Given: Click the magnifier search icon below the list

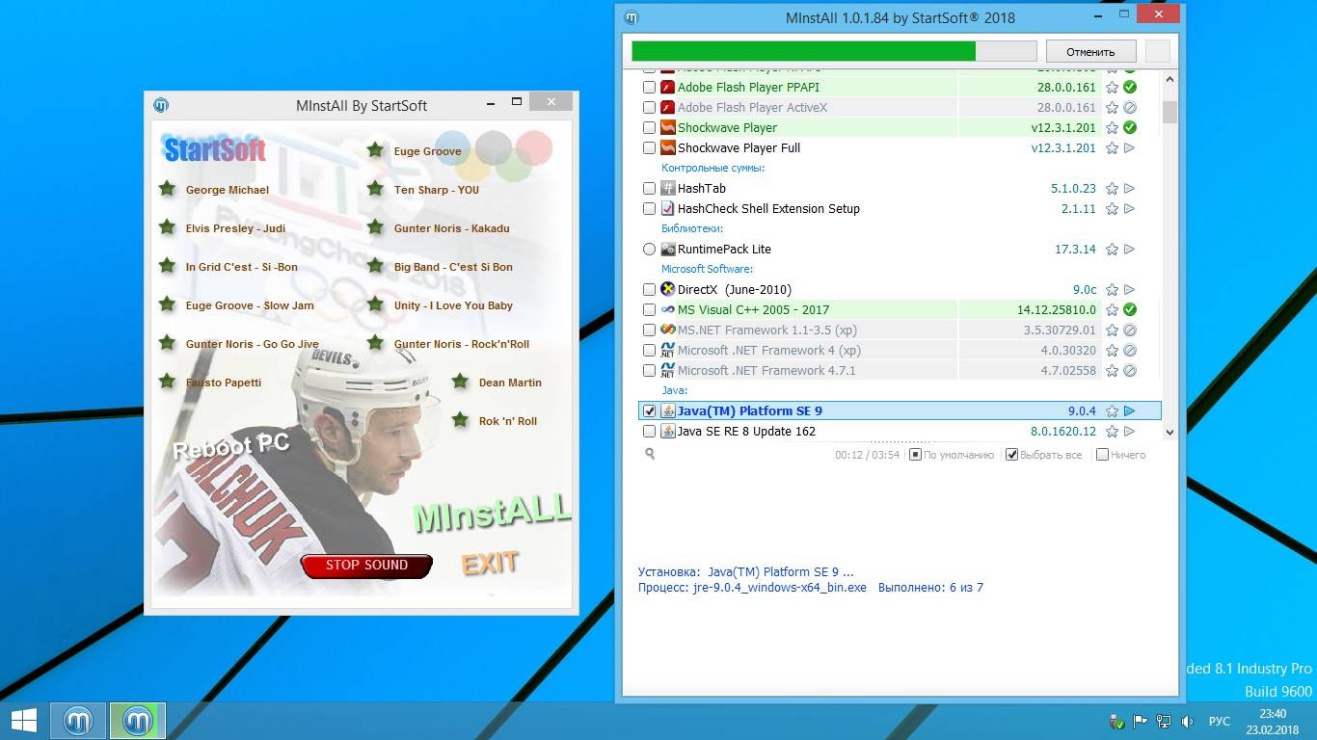Looking at the screenshot, I should [x=650, y=454].
